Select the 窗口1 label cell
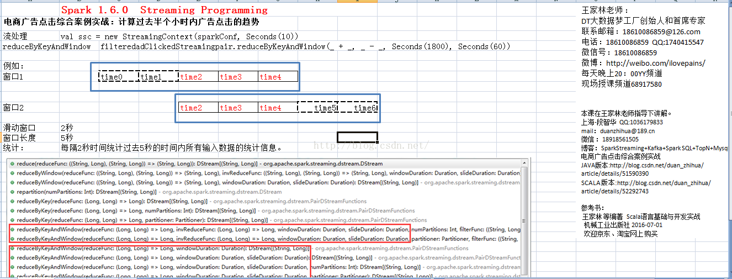The image size is (732, 279). tap(13, 77)
